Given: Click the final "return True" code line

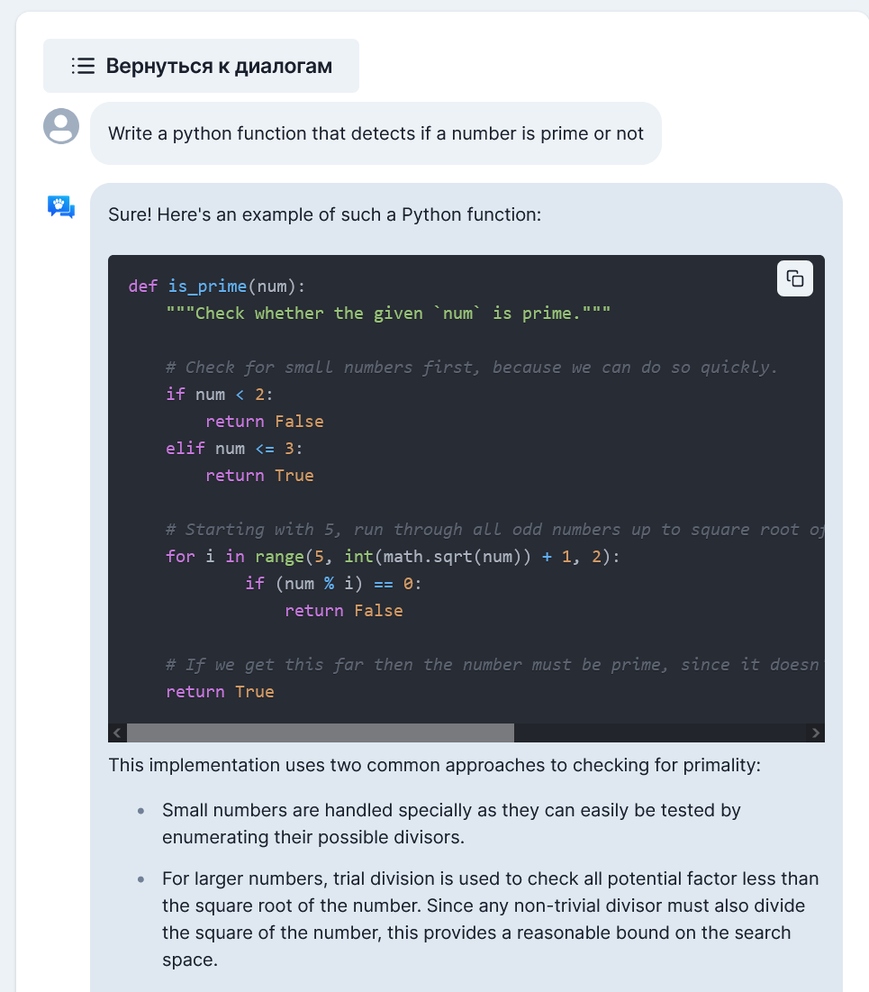Looking at the screenshot, I should (220, 692).
